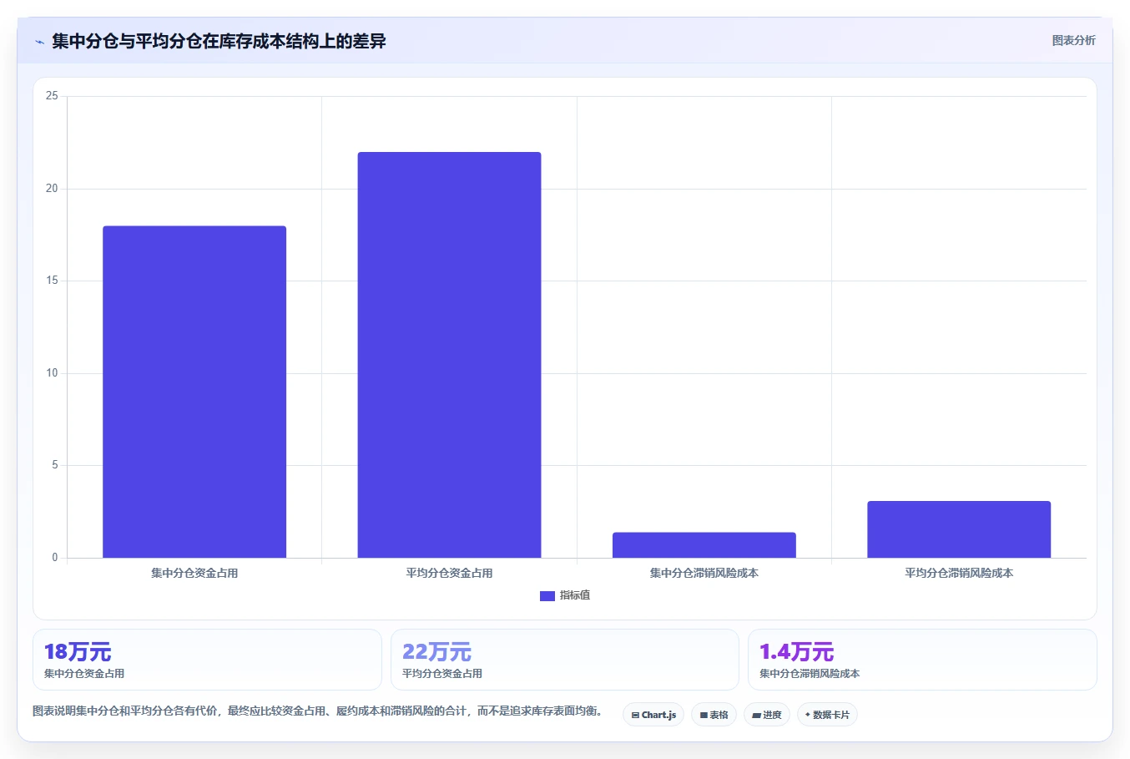
Task: Select the 集中分仓资金占用 bar
Action: click(194, 392)
